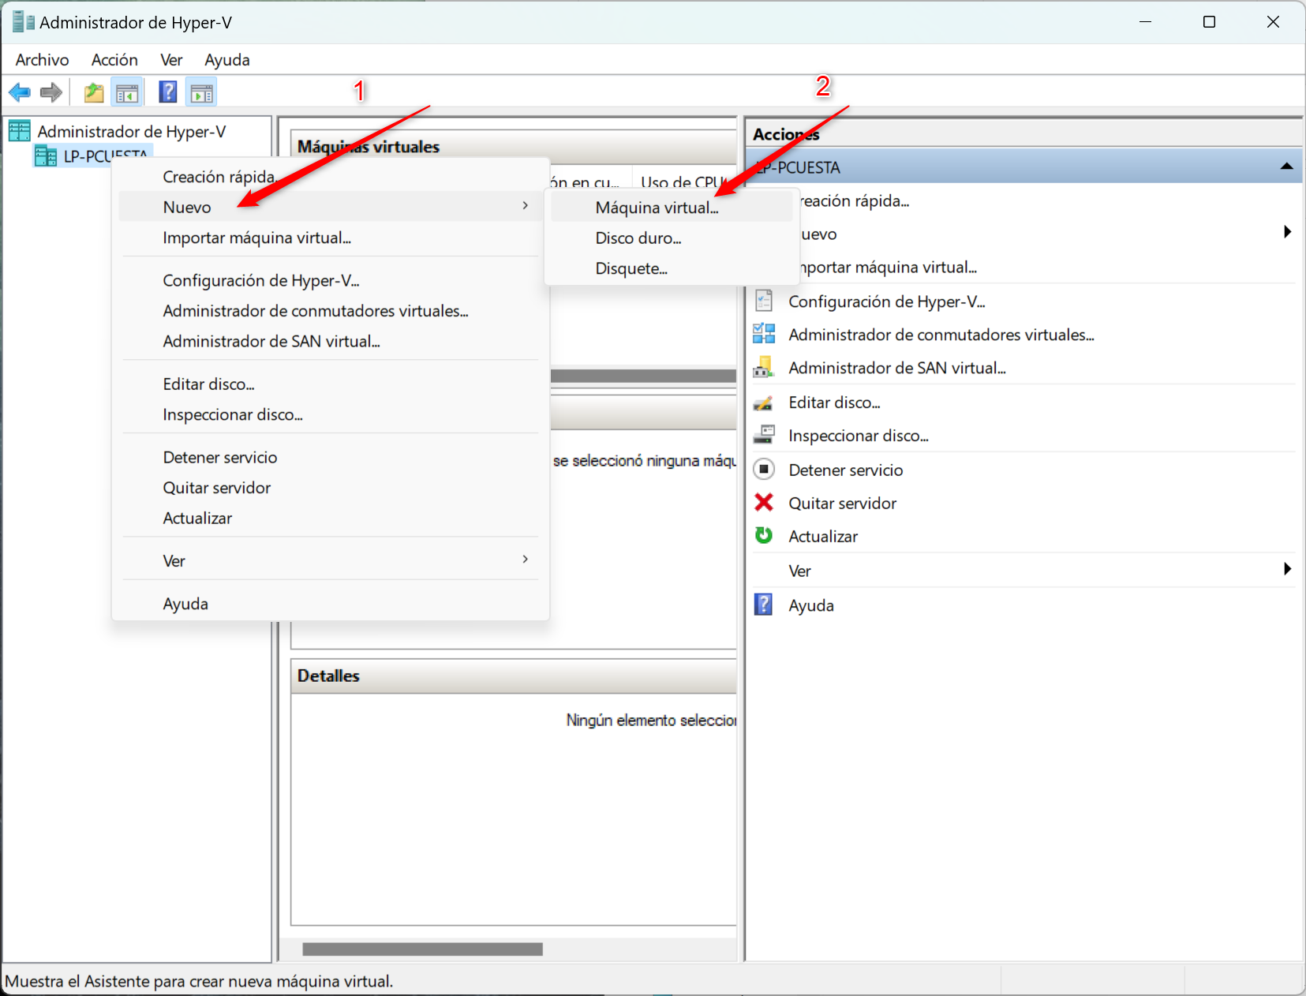Expand the Ver arrow in Acciones pane
This screenshot has height=996, width=1306.
(x=1287, y=569)
